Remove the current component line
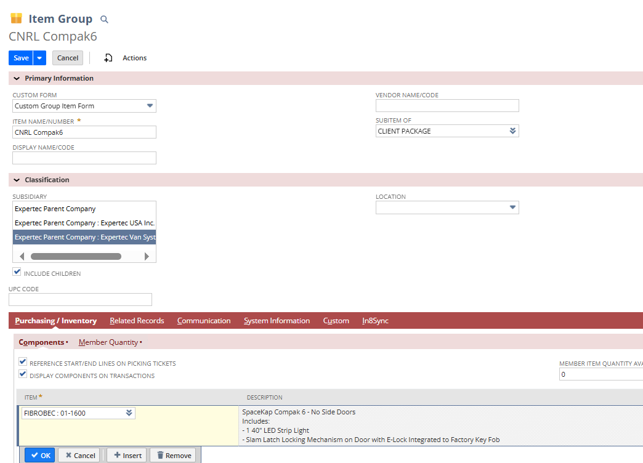Screen dimensions: 643x463 173,456
